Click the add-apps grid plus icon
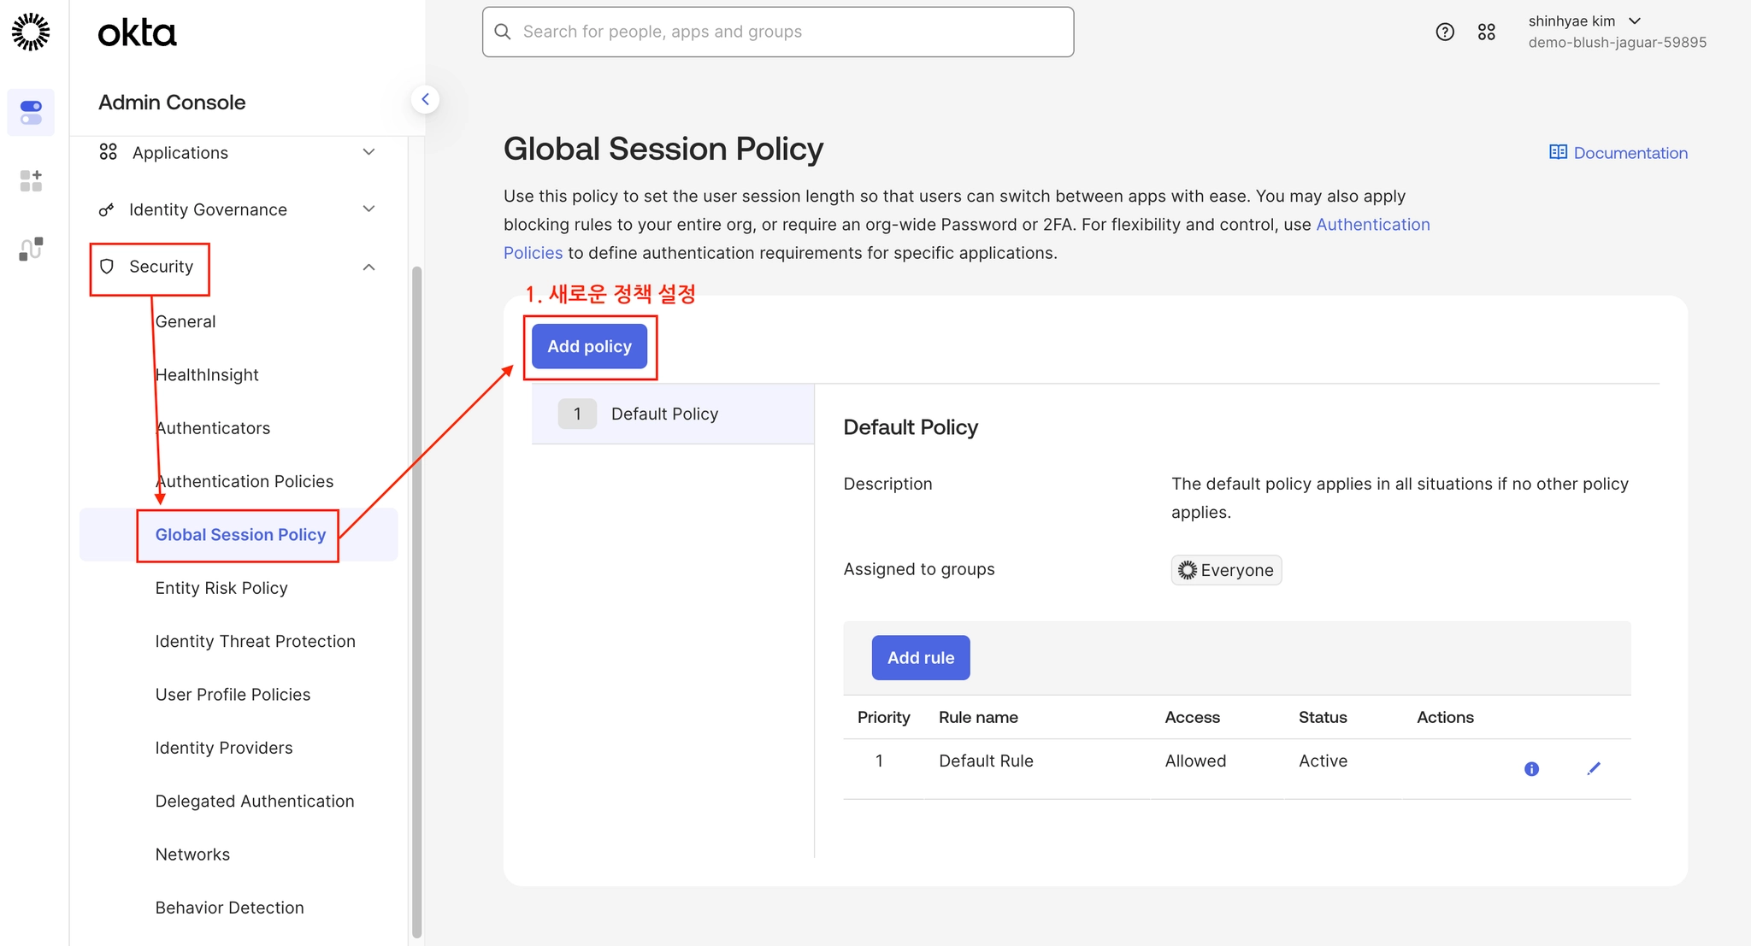 [x=31, y=180]
